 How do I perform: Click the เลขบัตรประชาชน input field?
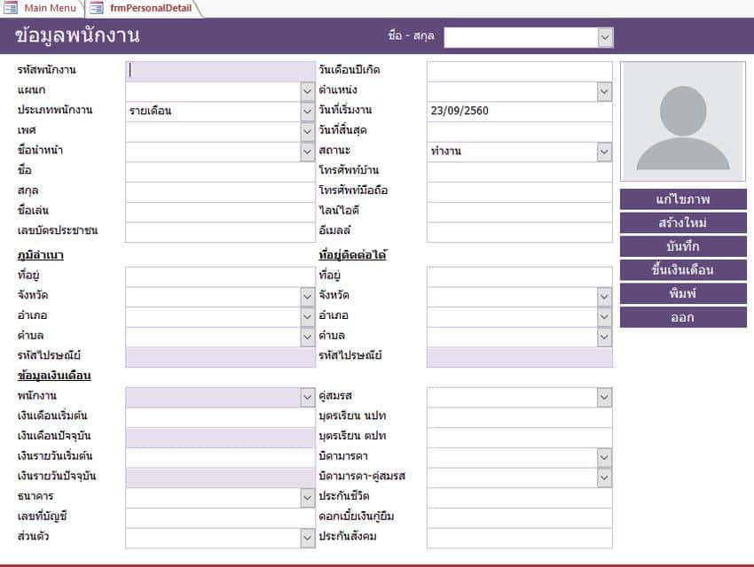(x=220, y=232)
